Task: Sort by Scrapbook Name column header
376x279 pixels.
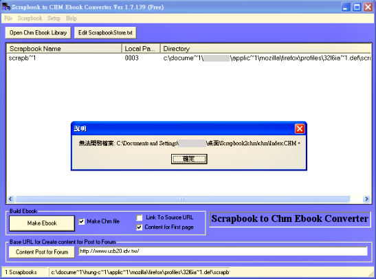Action: pyautogui.click(x=64, y=49)
